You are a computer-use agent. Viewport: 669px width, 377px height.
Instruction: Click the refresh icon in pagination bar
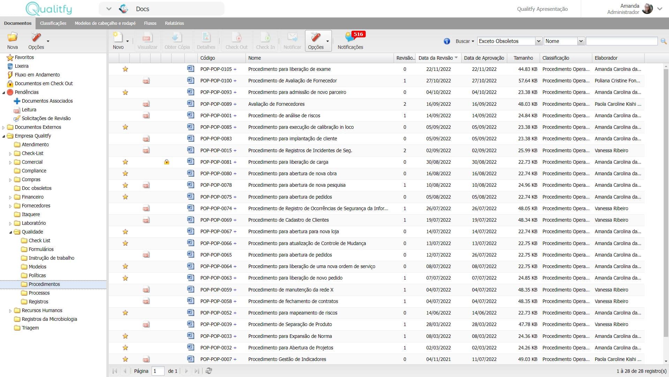tap(209, 371)
